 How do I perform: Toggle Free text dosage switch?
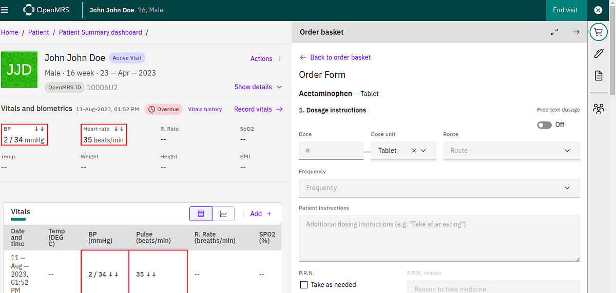544,124
